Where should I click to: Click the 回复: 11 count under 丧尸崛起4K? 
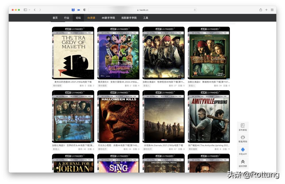226,149
